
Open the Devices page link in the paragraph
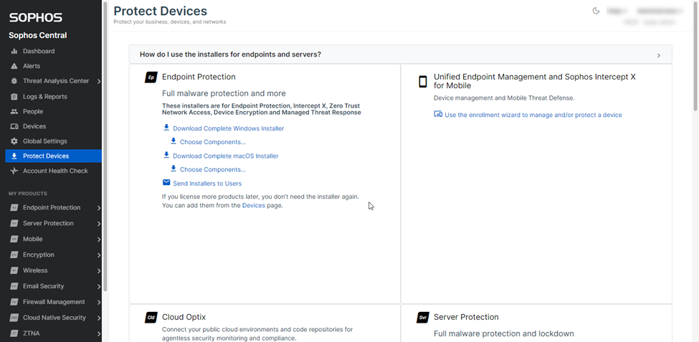point(254,206)
